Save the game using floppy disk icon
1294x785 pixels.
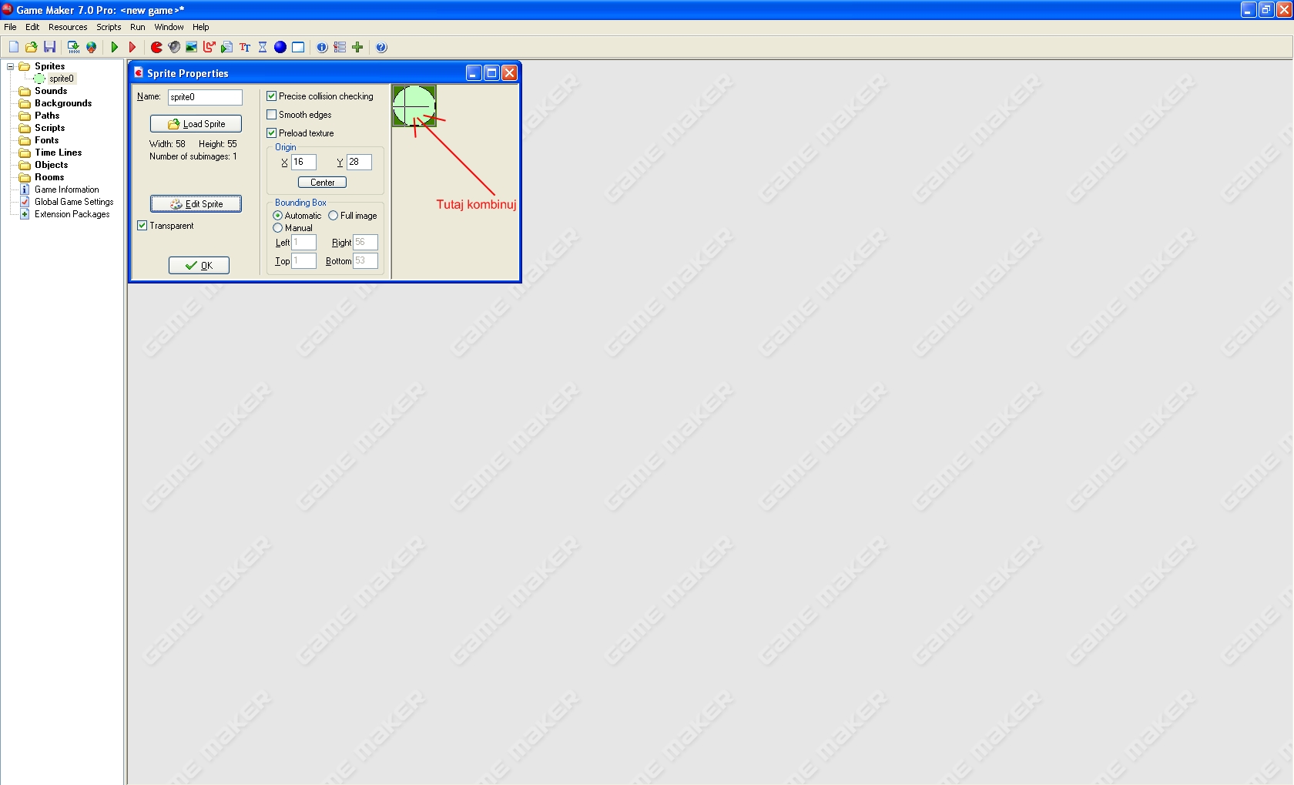pyautogui.click(x=49, y=47)
